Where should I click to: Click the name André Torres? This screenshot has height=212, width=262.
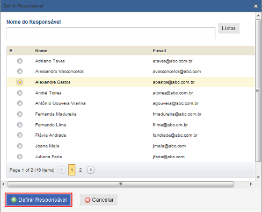(48, 93)
